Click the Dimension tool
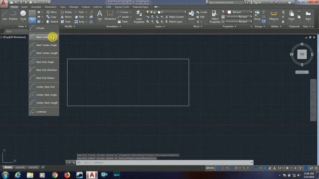The image size is (319, 179). pos(110,15)
